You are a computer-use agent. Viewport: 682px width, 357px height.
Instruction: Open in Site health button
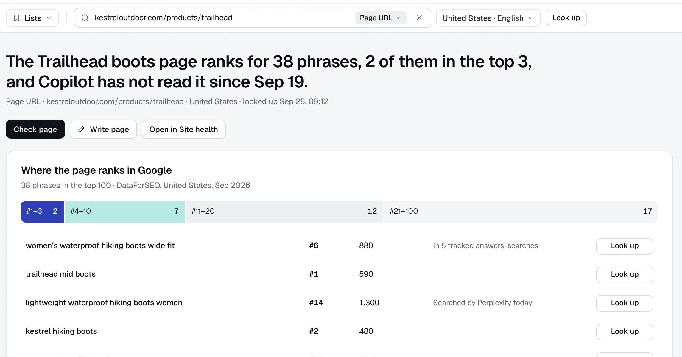pos(183,129)
